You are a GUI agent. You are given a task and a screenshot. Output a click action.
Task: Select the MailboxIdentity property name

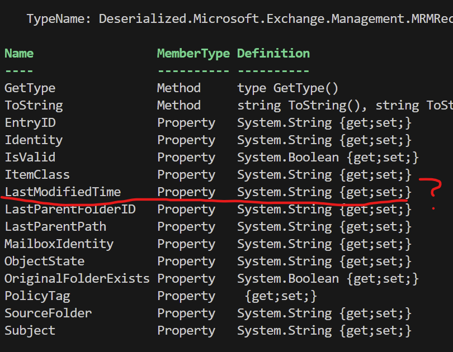(x=59, y=244)
